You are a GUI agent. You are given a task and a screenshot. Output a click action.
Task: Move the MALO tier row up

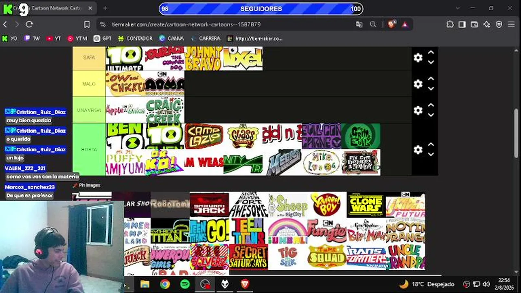tap(431, 79)
